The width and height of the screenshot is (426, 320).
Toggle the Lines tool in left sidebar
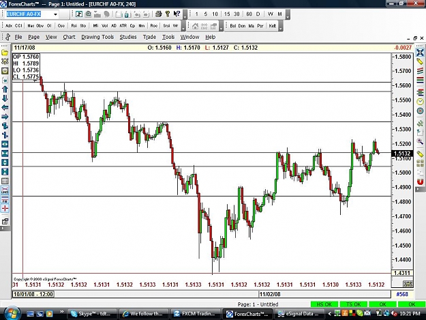(5, 190)
